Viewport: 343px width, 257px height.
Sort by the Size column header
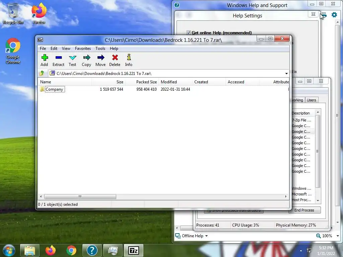point(108,82)
